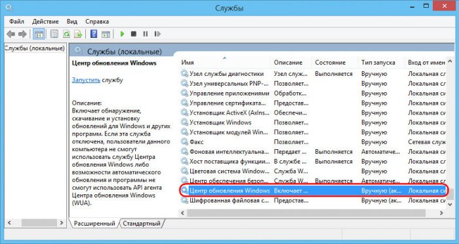
Task: Click the services list horizontal scroll right arrow
Action: 442,213
